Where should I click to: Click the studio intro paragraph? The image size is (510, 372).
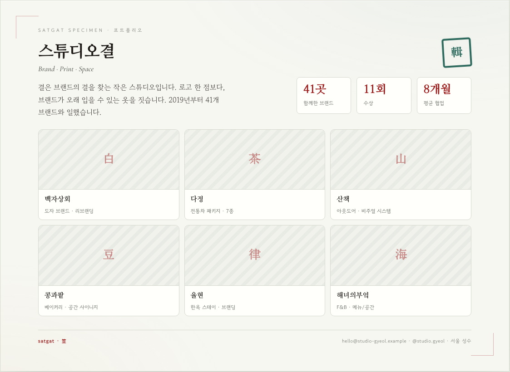point(131,100)
